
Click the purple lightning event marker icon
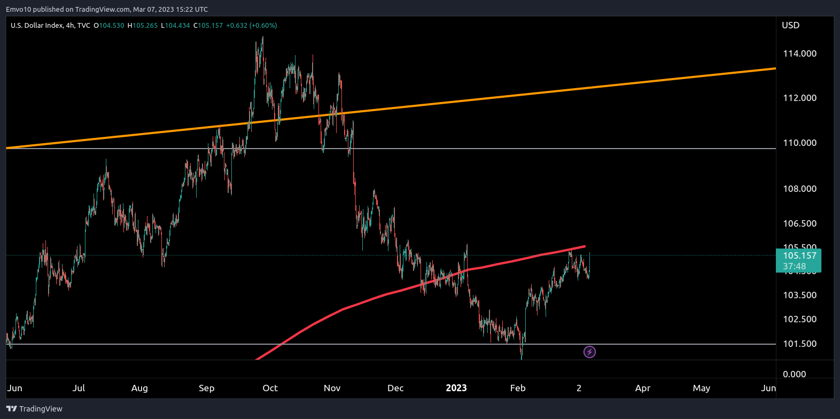[x=589, y=352]
